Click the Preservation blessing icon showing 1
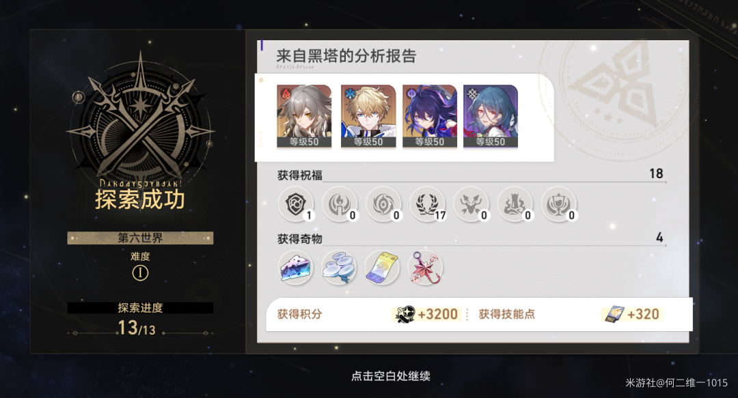Screen dimensions: 738x398 (x=296, y=205)
